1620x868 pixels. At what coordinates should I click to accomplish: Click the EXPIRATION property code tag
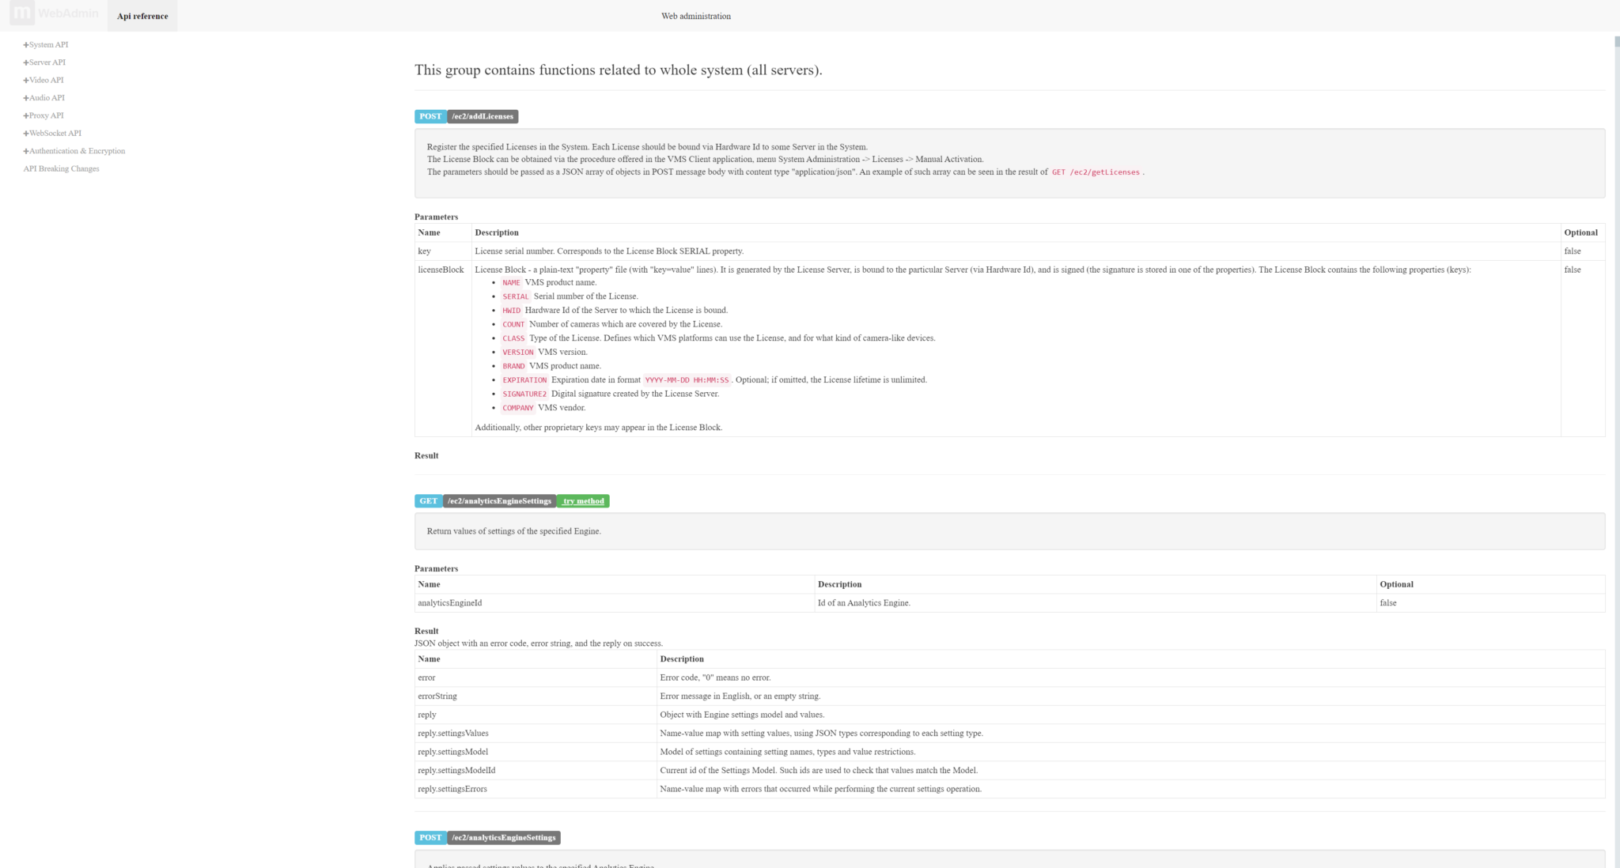point(524,380)
